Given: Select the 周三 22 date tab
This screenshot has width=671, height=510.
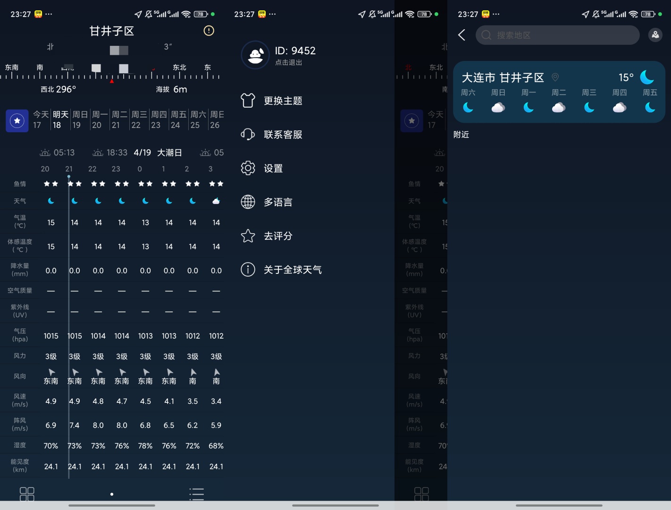Looking at the screenshot, I should pos(139,120).
